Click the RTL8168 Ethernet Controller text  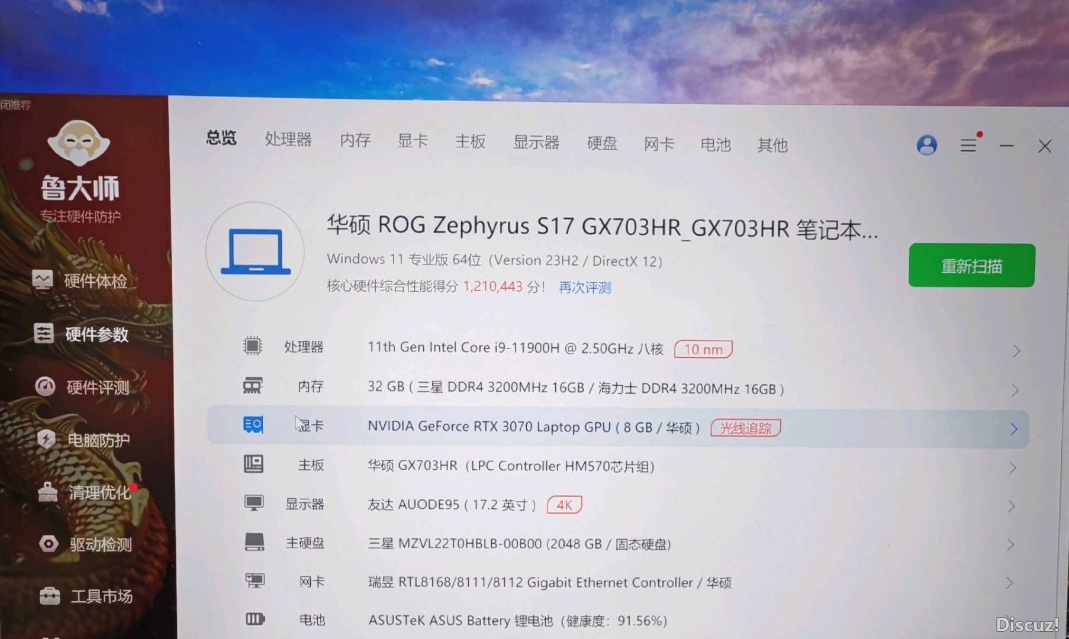(549, 582)
